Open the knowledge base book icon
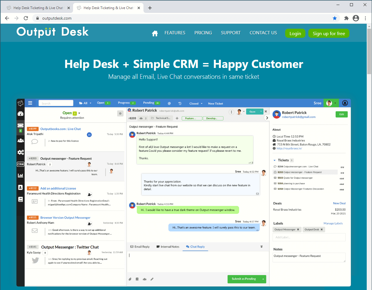This screenshot has width=372, height=290. pyautogui.click(x=21, y=199)
